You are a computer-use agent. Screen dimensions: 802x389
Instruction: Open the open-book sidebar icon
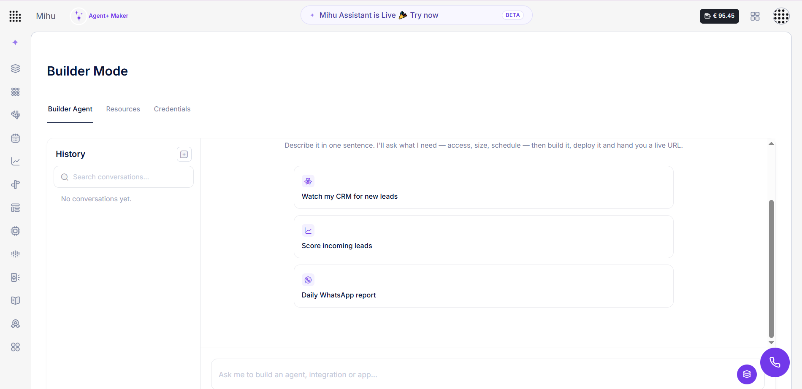15,300
